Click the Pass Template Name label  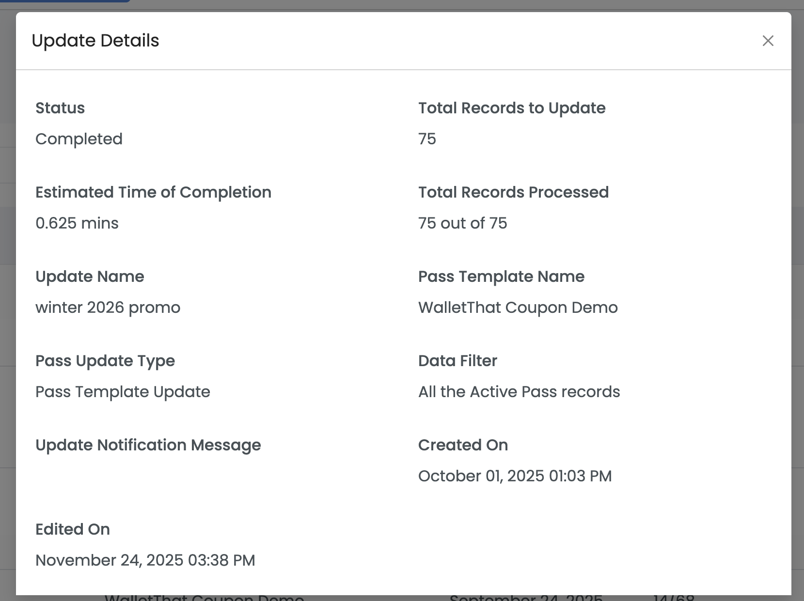click(501, 277)
